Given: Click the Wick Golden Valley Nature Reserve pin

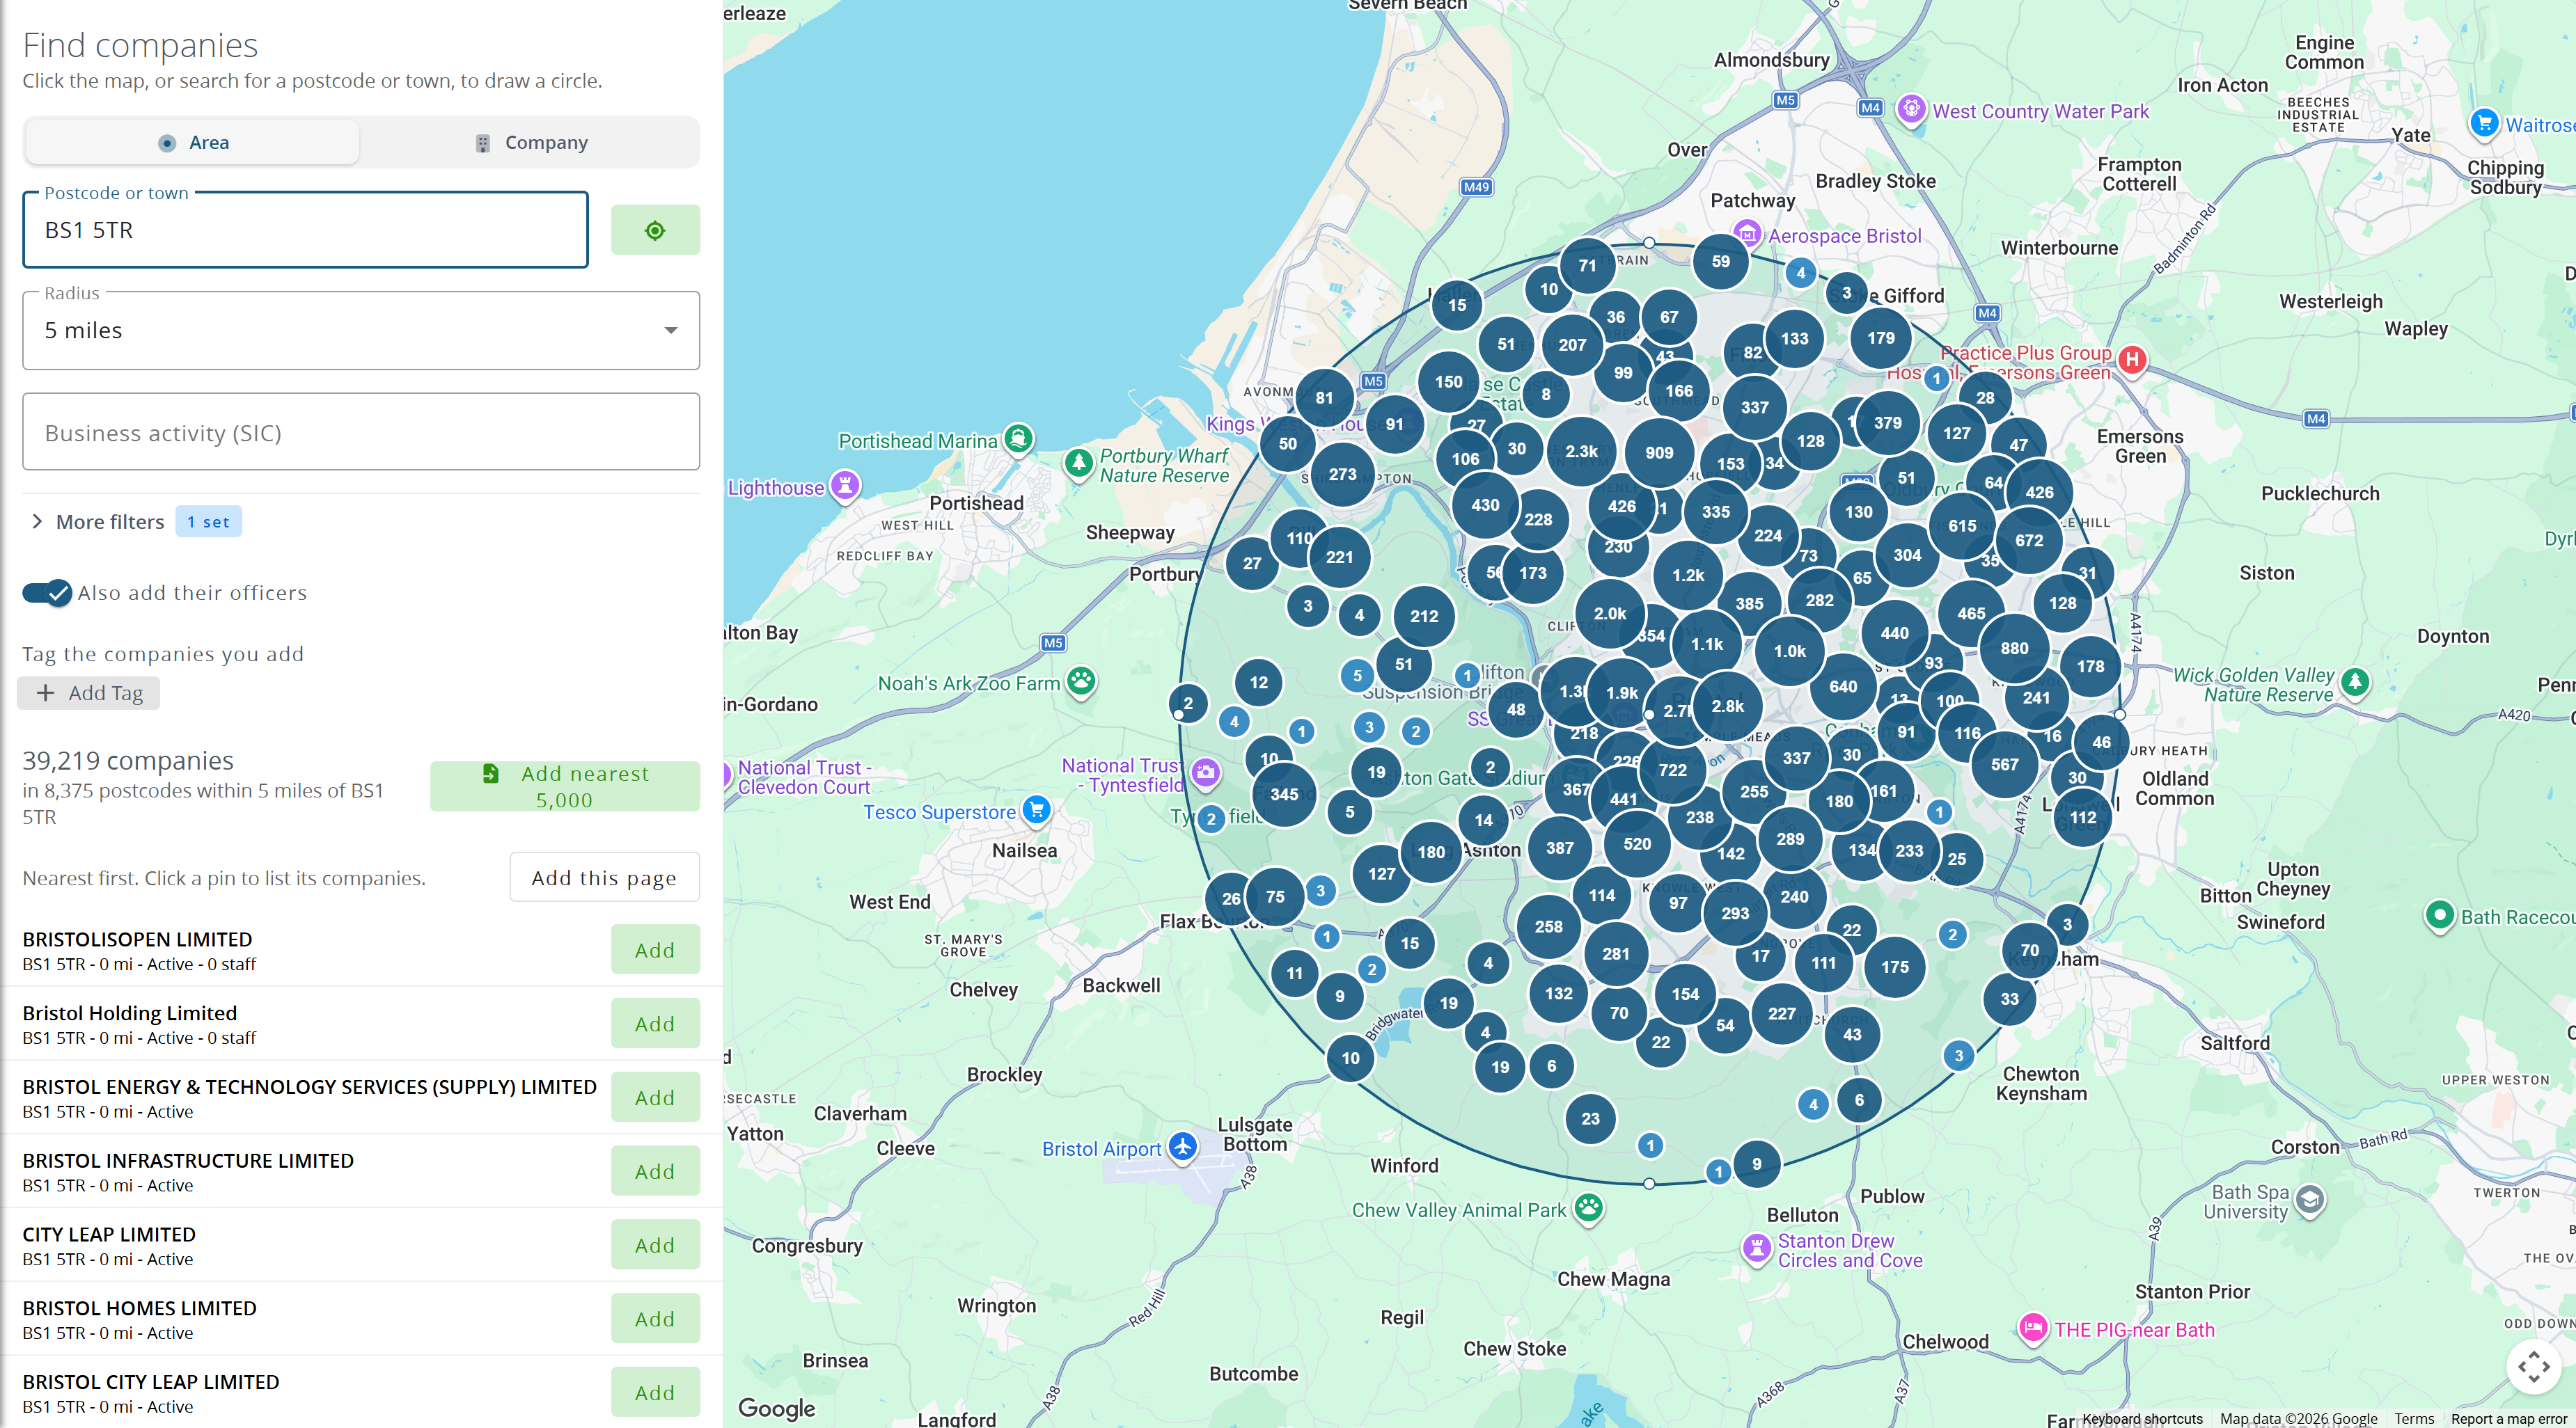Looking at the screenshot, I should (x=2355, y=683).
